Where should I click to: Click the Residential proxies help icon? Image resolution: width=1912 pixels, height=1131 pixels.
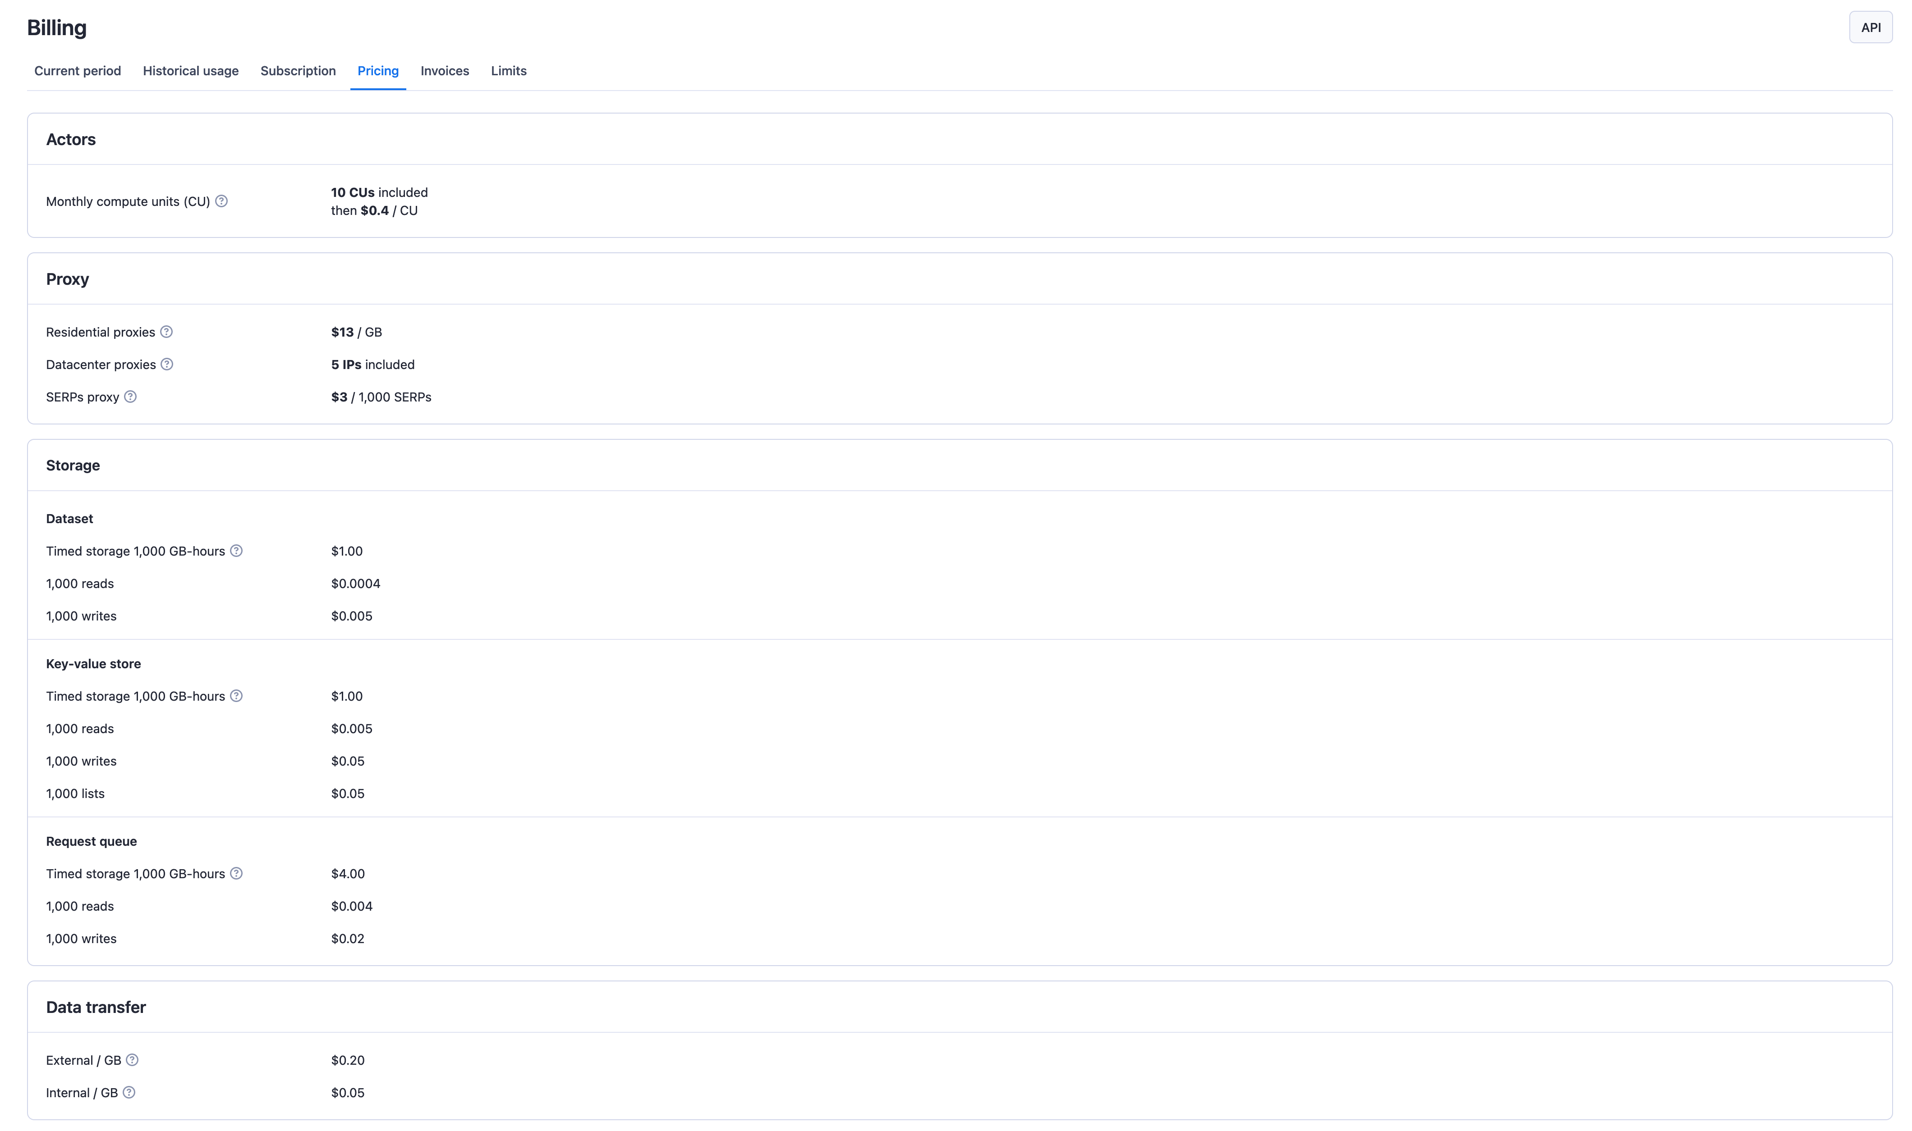pos(167,332)
